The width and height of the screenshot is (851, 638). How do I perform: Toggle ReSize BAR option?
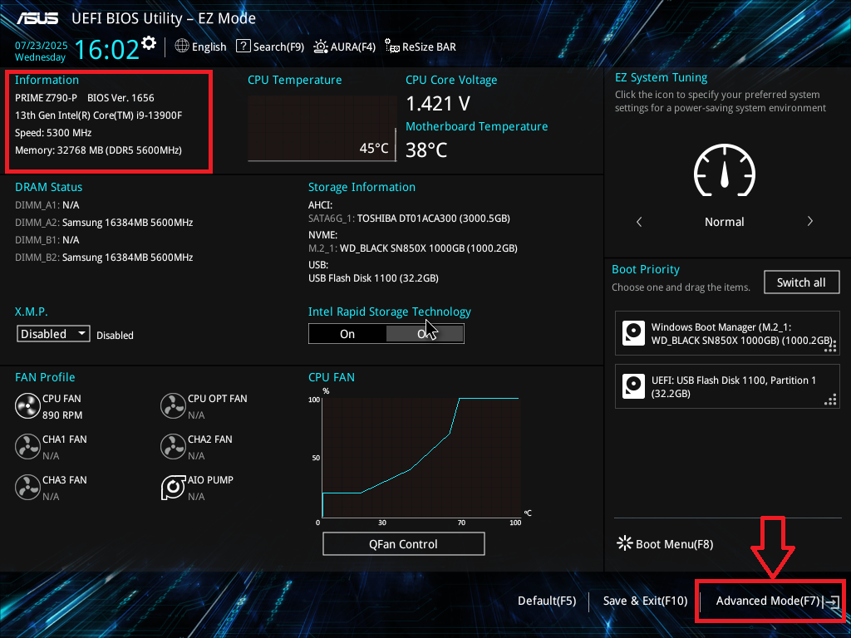[421, 47]
